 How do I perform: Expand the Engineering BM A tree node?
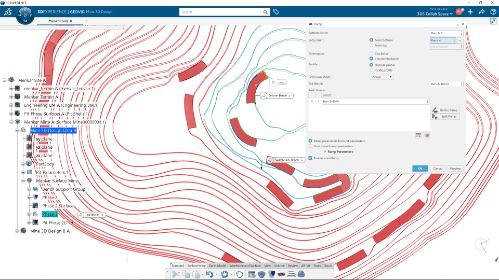point(11,105)
